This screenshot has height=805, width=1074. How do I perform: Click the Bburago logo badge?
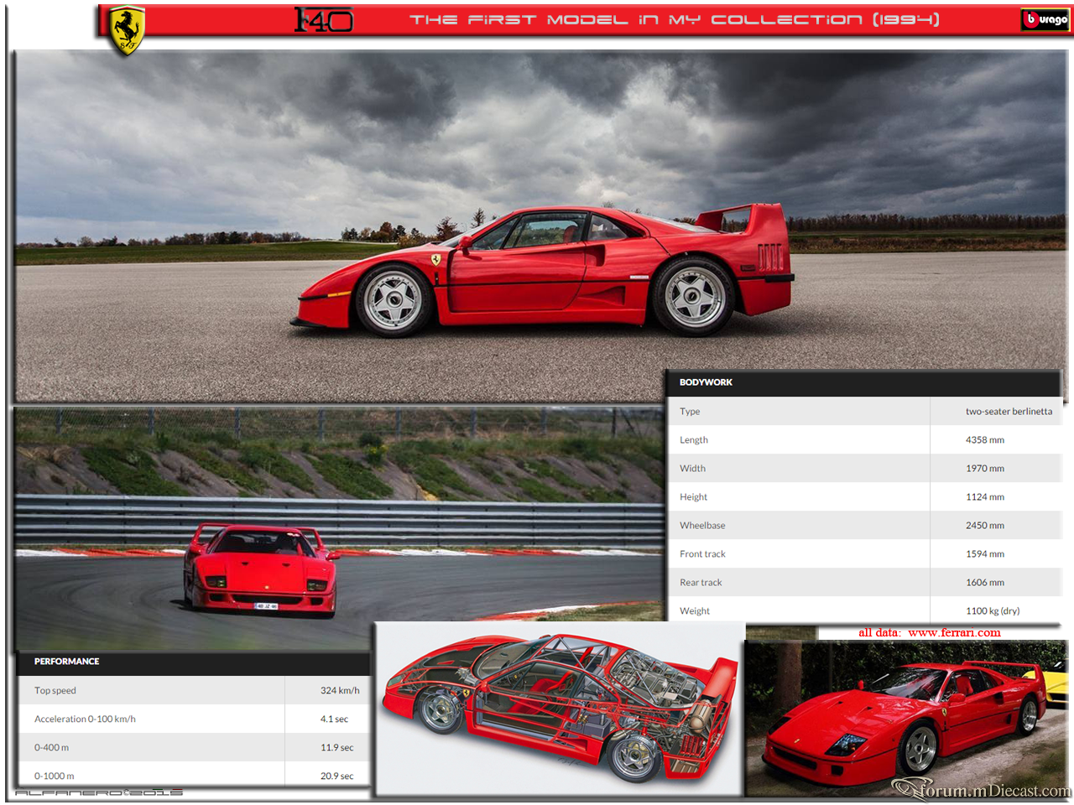pyautogui.click(x=1045, y=19)
